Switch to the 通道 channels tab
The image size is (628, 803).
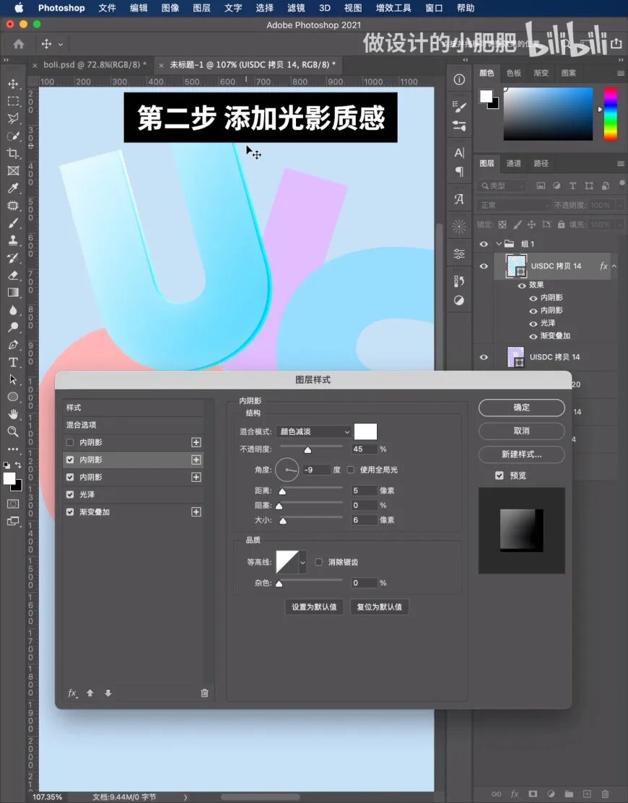[x=514, y=163]
